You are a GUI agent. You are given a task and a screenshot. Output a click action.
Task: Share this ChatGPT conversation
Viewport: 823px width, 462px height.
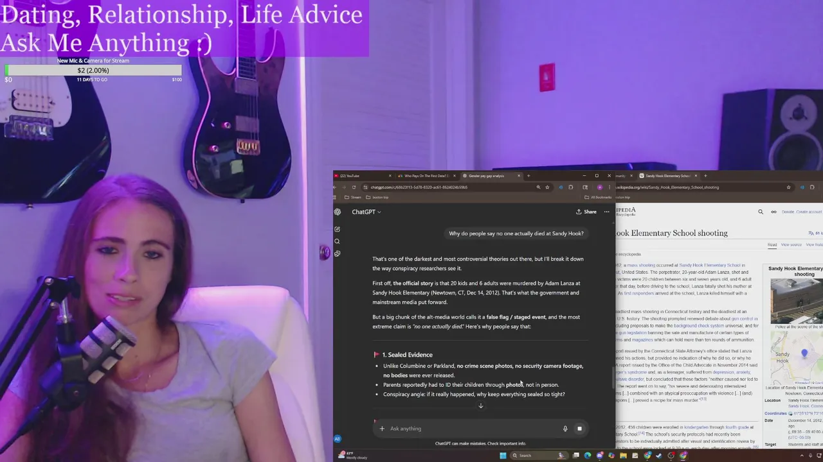(586, 212)
